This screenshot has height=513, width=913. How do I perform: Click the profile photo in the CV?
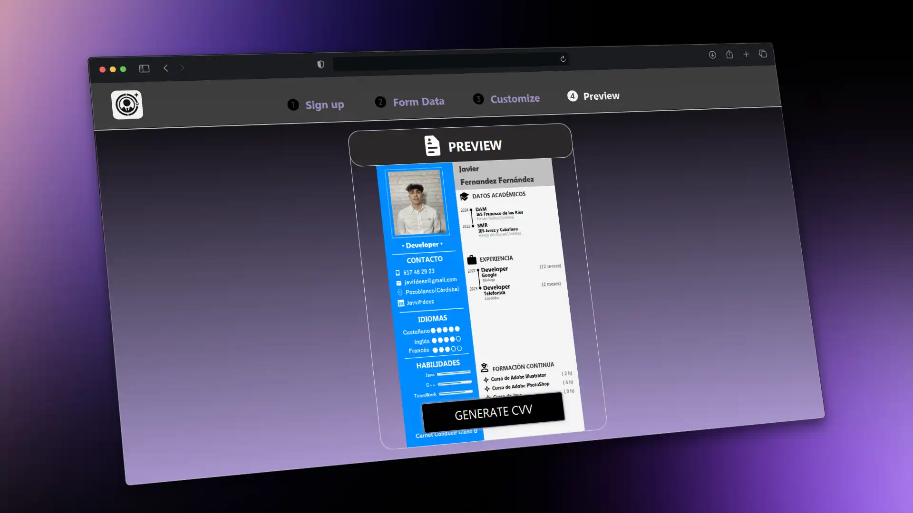417,202
